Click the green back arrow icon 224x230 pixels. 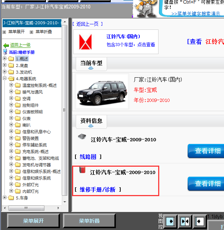tap(6, 45)
